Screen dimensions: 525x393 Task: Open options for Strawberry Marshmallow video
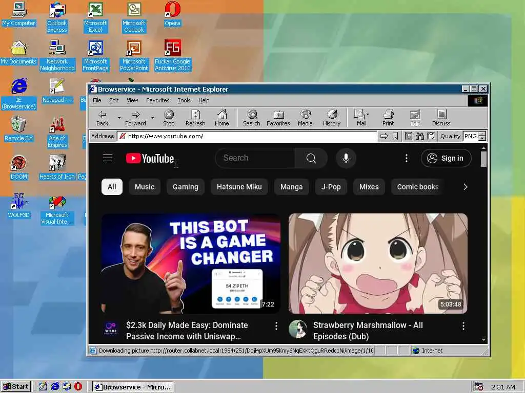(463, 326)
